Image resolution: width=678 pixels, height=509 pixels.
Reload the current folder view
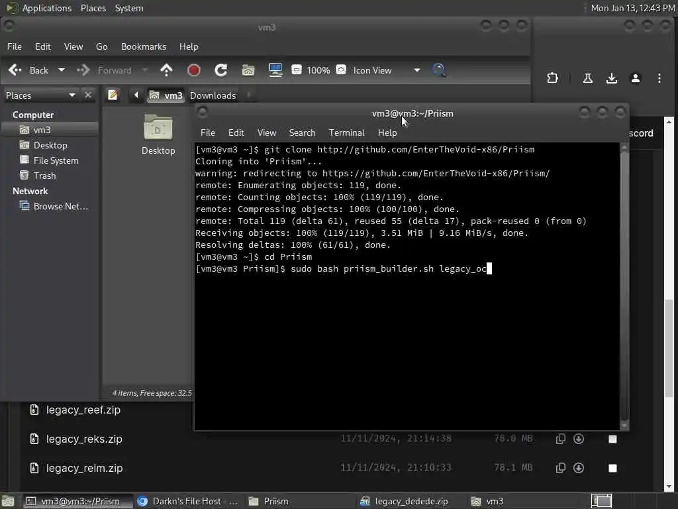[221, 70]
